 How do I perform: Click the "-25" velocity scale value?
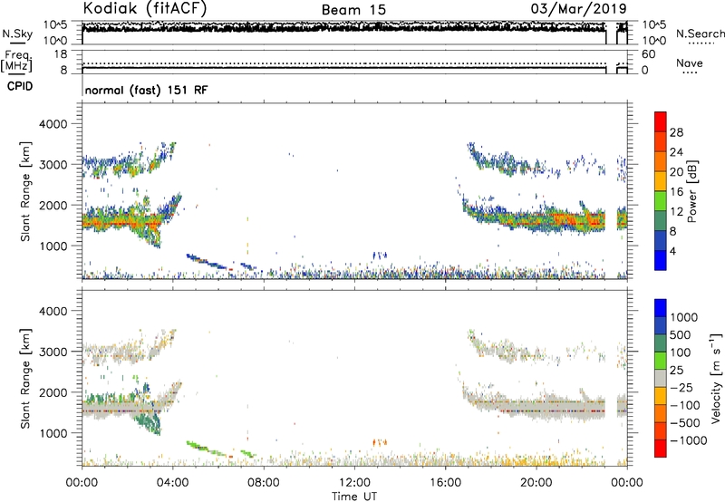pos(681,387)
